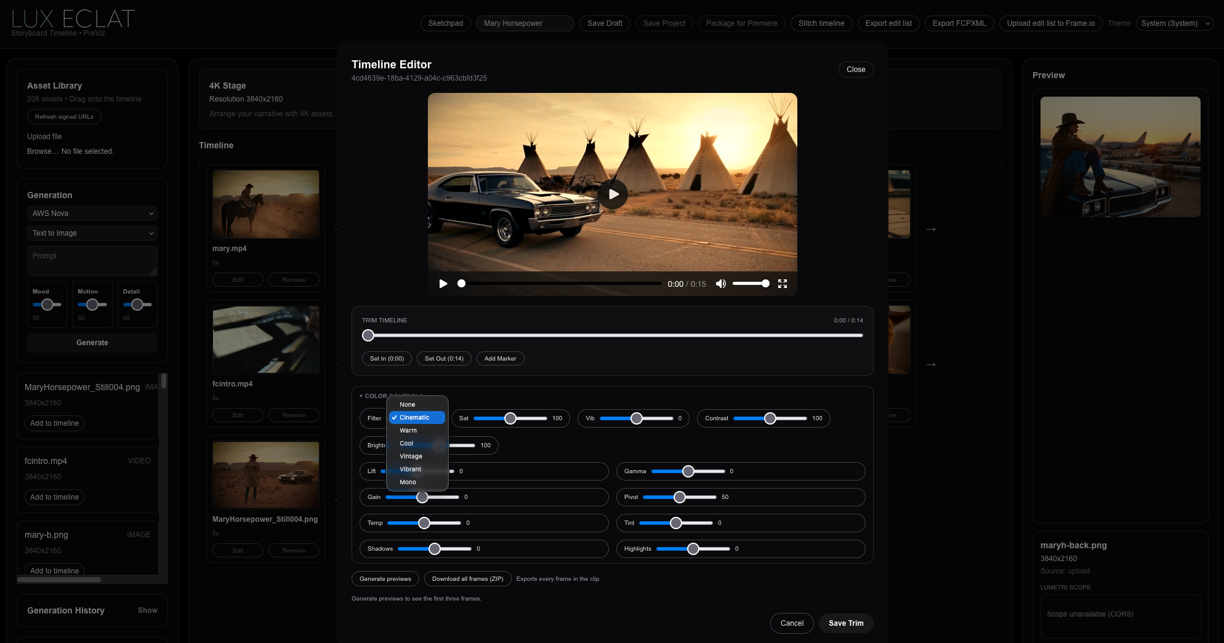1224x643 pixels.
Task: Click the Prompt input field
Action: click(x=92, y=261)
